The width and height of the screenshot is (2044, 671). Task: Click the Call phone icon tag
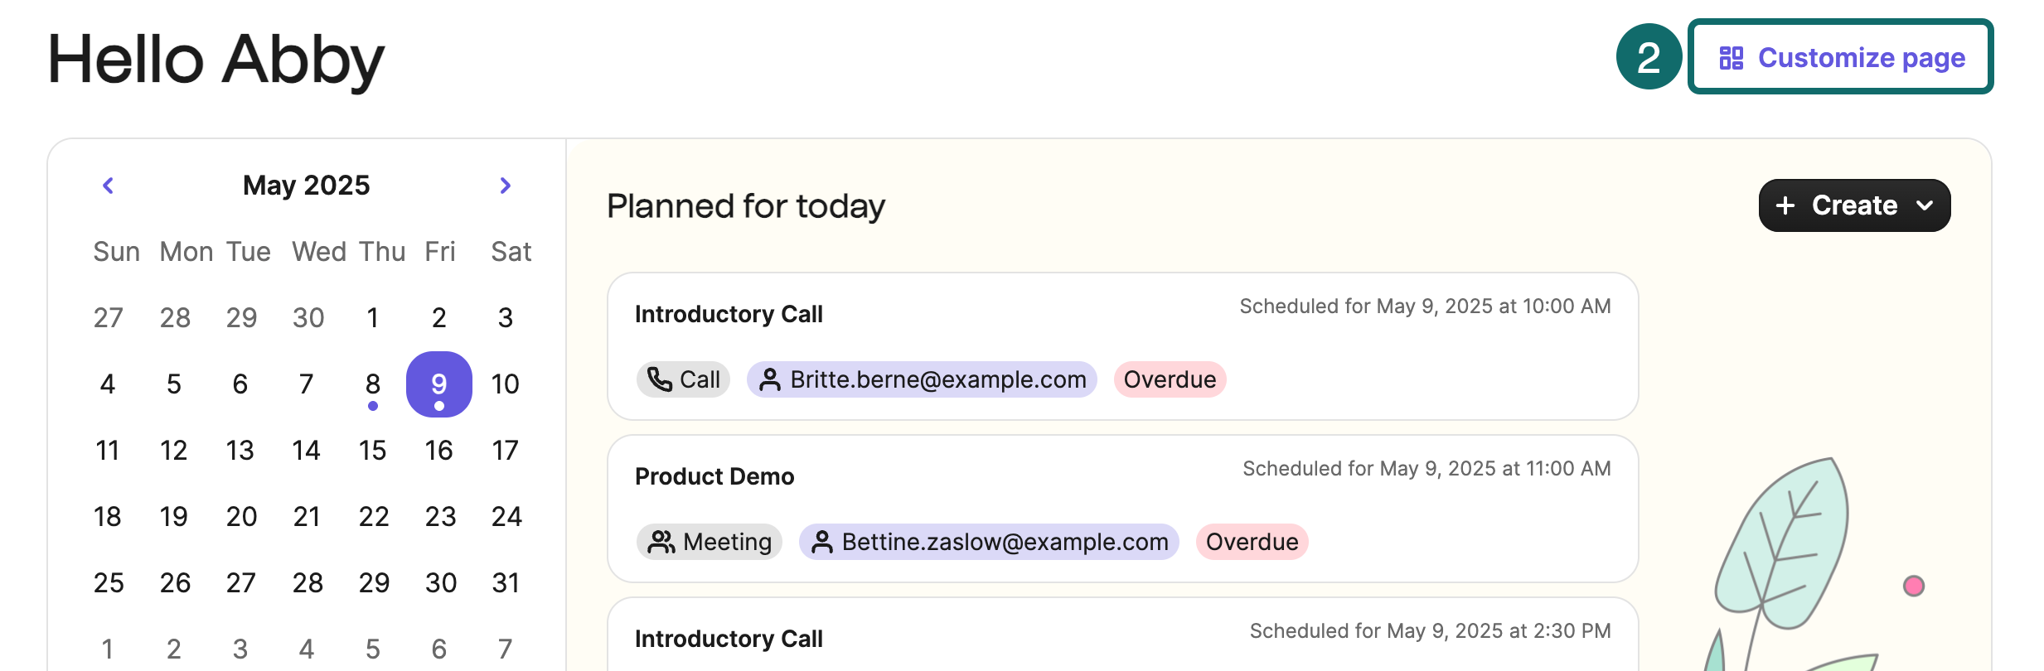pyautogui.click(x=683, y=379)
